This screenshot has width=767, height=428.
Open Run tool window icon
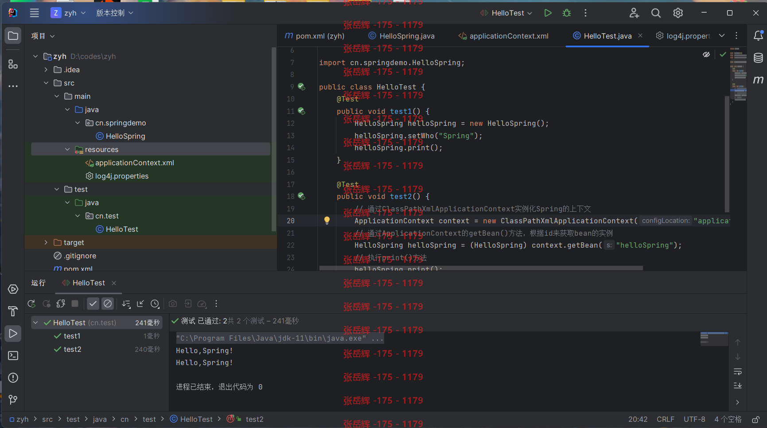tap(13, 334)
